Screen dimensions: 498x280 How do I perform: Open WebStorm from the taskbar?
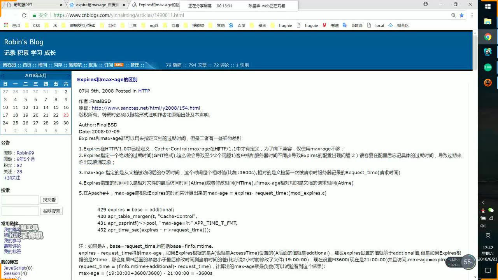487,52
